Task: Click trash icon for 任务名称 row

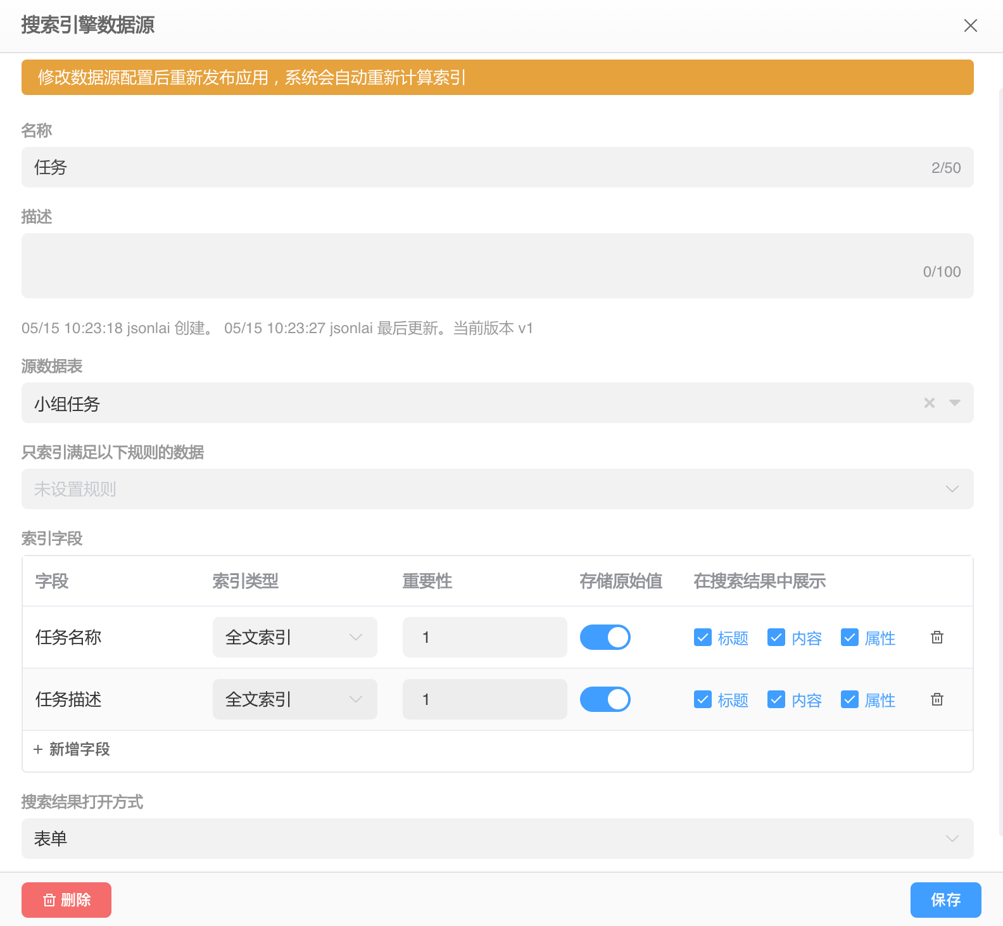Action: [x=937, y=637]
